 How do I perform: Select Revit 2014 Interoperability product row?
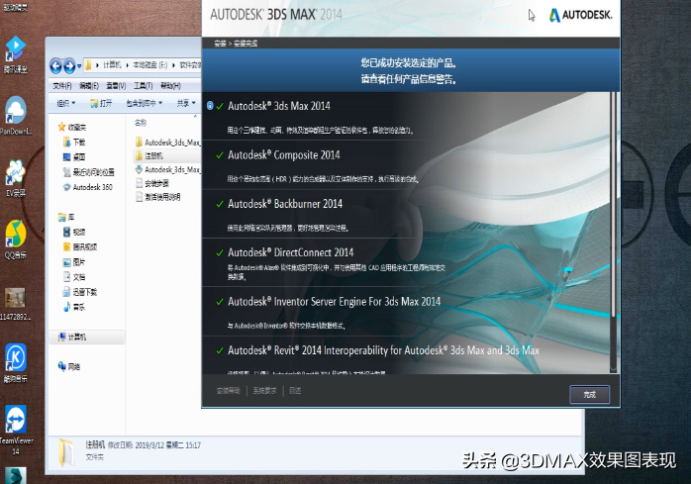coord(406,355)
